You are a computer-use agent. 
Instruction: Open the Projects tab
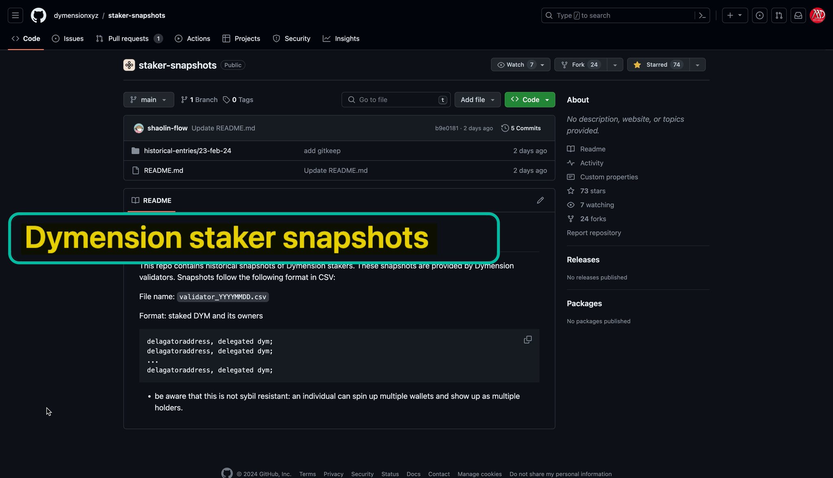click(x=241, y=39)
